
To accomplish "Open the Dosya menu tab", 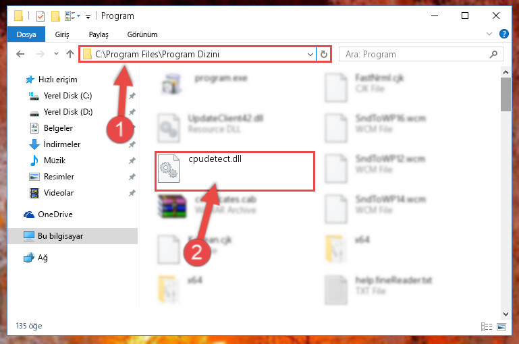I will [26, 34].
